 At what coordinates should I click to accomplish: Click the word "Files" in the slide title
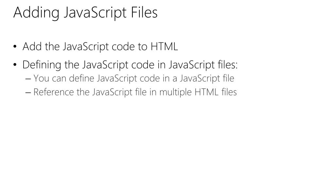144,13
